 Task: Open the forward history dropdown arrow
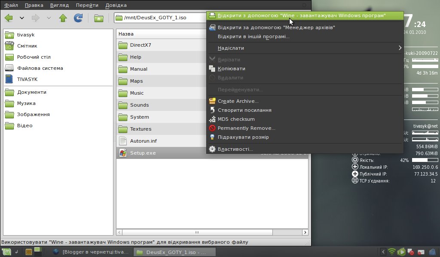[x=49, y=18]
